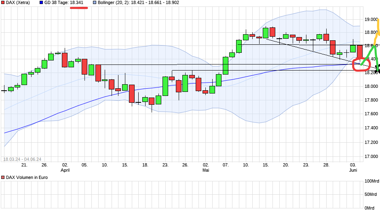Screen dimensions: 380x212
Task: Click the 18. date axis label
Action: pos(145,165)
